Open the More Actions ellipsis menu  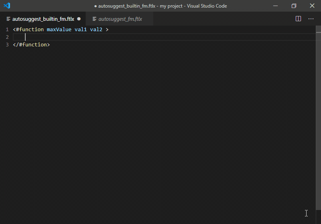[311, 19]
